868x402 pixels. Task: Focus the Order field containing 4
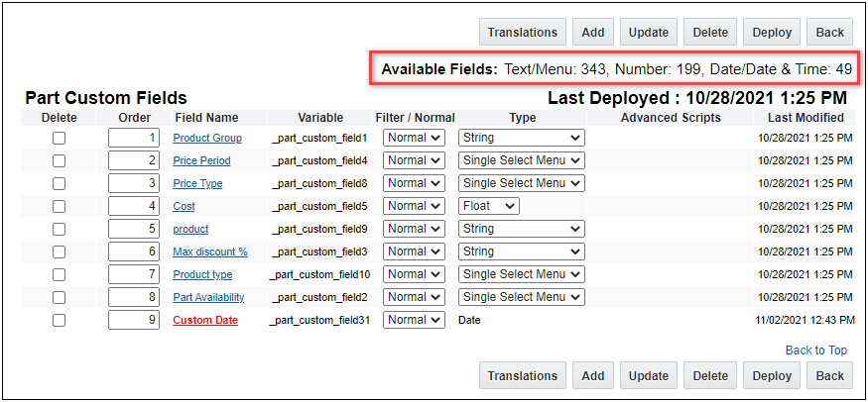click(x=134, y=206)
